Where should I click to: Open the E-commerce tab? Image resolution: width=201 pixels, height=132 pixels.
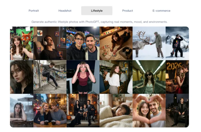click(161, 11)
